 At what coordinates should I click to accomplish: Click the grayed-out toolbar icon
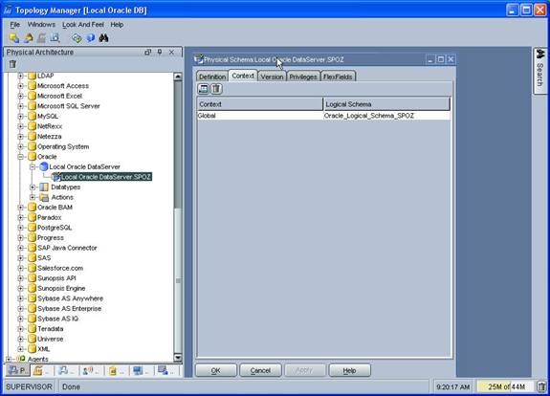pyautogui.click(x=42, y=38)
